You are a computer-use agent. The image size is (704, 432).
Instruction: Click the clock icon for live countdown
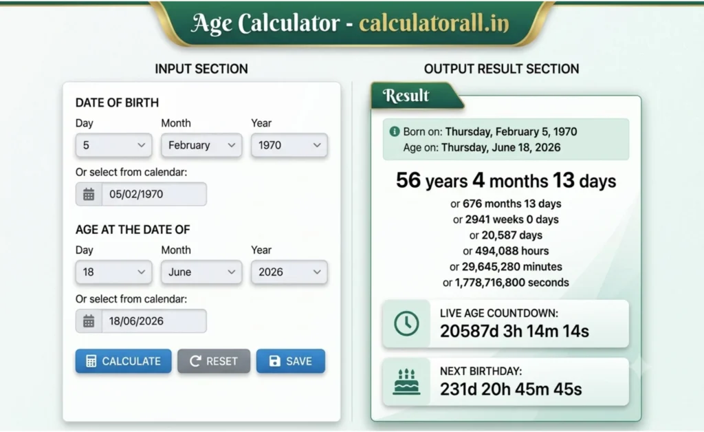click(x=406, y=323)
